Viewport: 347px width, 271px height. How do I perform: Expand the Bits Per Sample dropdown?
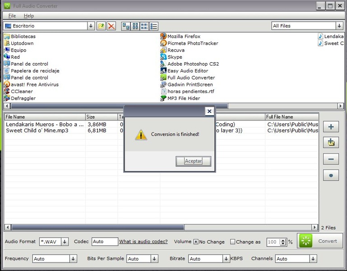(154, 259)
